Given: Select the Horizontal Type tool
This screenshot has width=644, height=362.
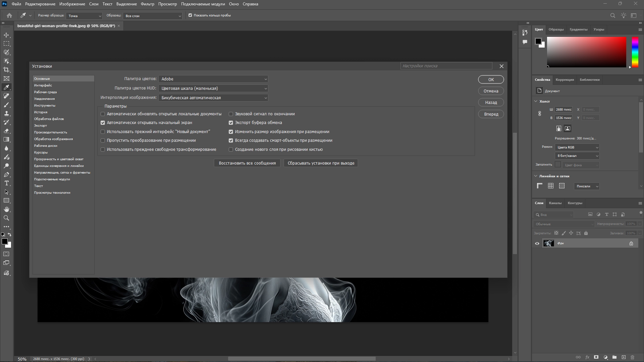Looking at the screenshot, I should click(6, 183).
